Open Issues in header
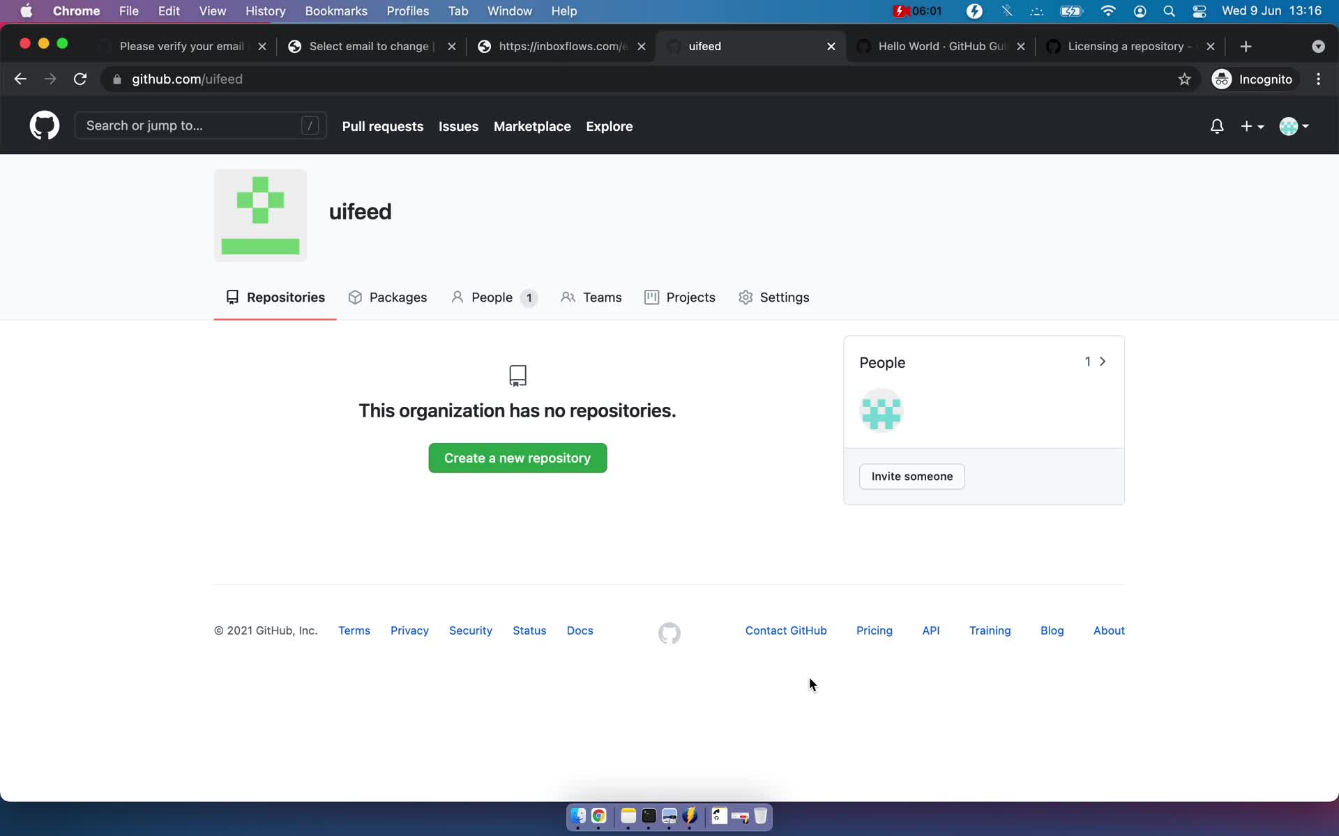Viewport: 1339px width, 836px height. [458, 127]
